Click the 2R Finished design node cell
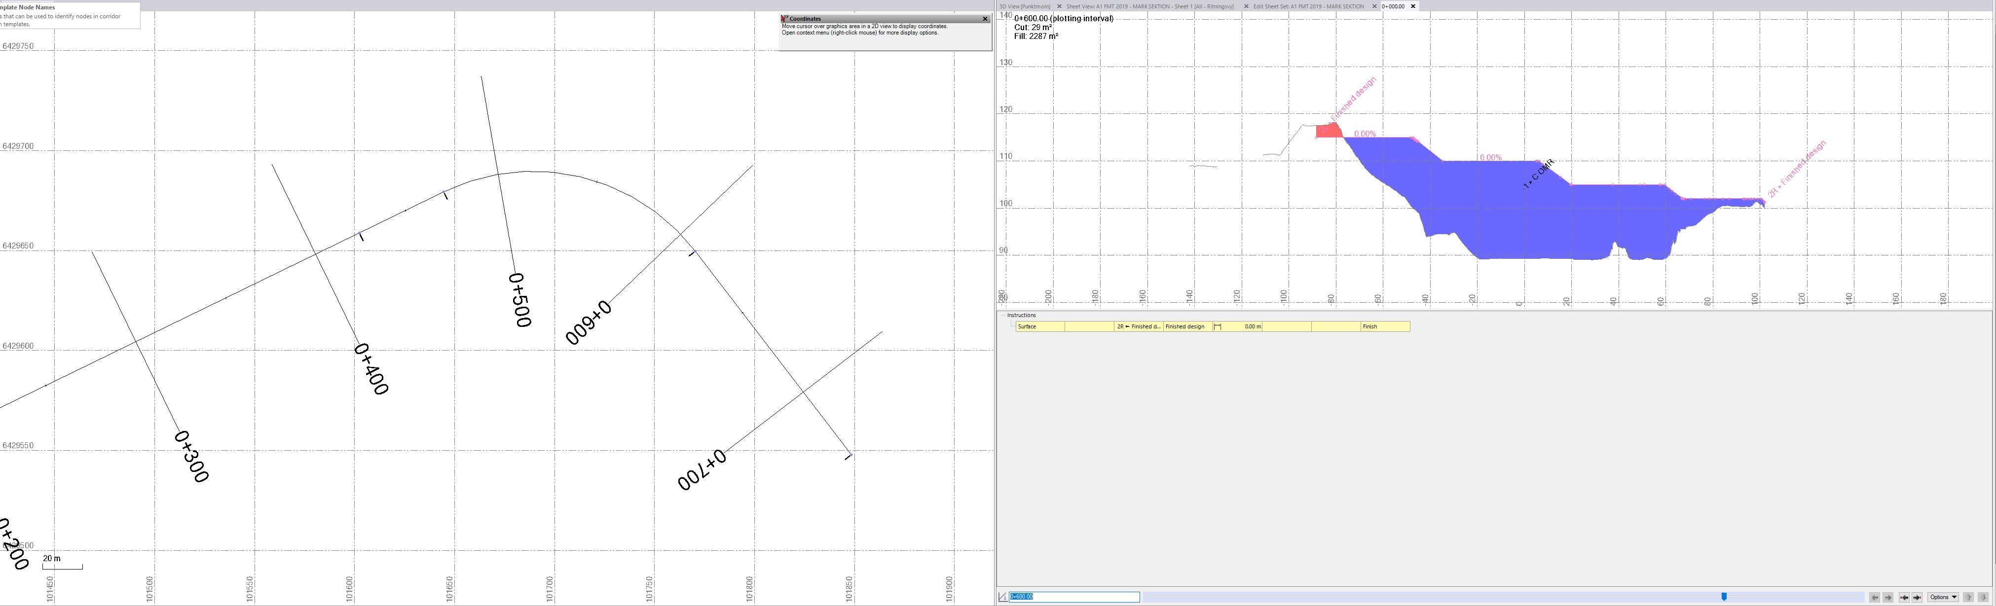1996x606 pixels. [x=1138, y=326]
